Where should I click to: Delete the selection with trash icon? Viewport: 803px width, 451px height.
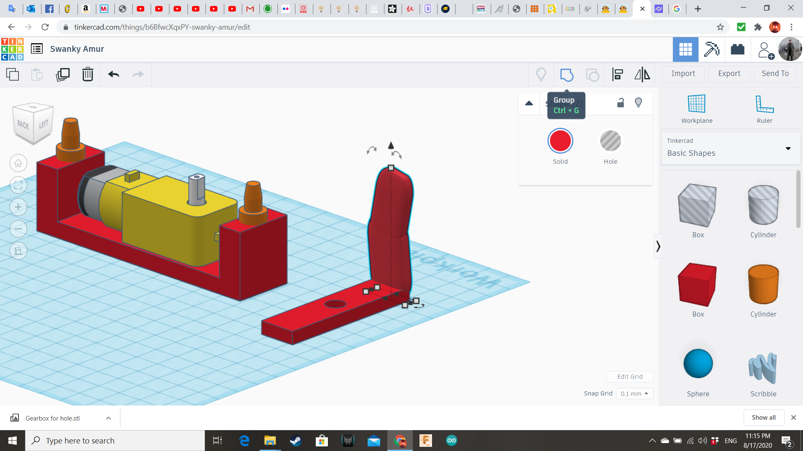[x=88, y=74]
